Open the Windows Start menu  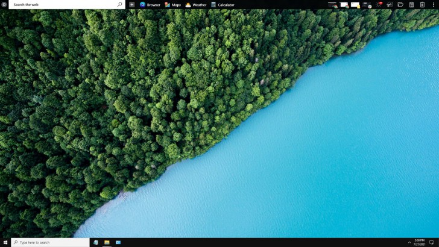(x=5, y=242)
